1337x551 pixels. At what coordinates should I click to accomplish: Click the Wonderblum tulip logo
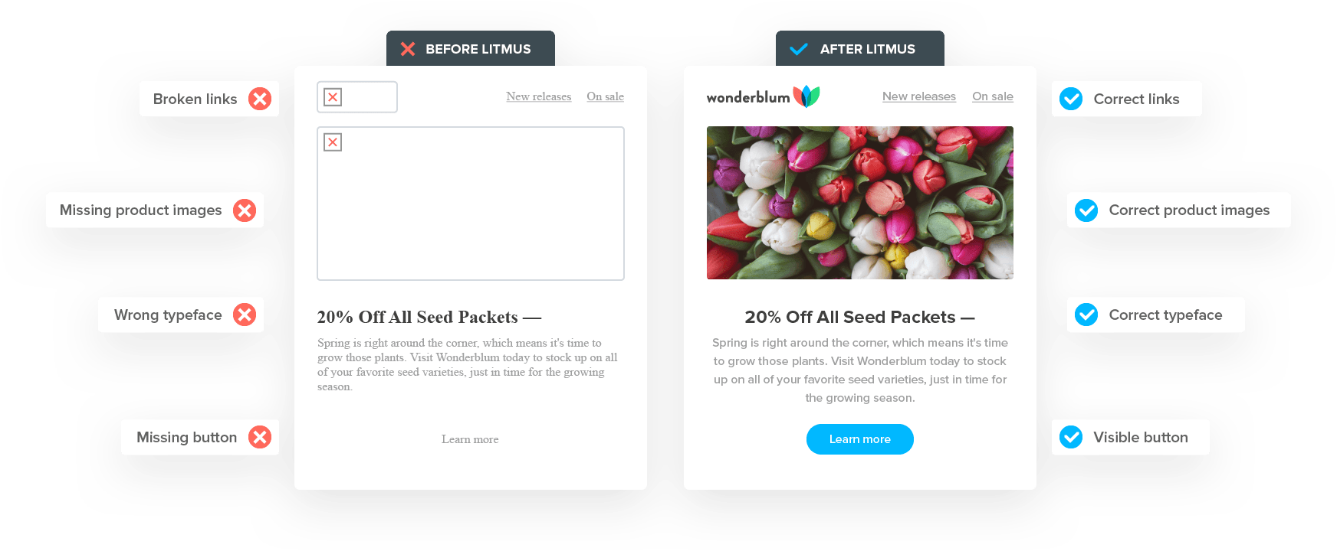pos(763,96)
